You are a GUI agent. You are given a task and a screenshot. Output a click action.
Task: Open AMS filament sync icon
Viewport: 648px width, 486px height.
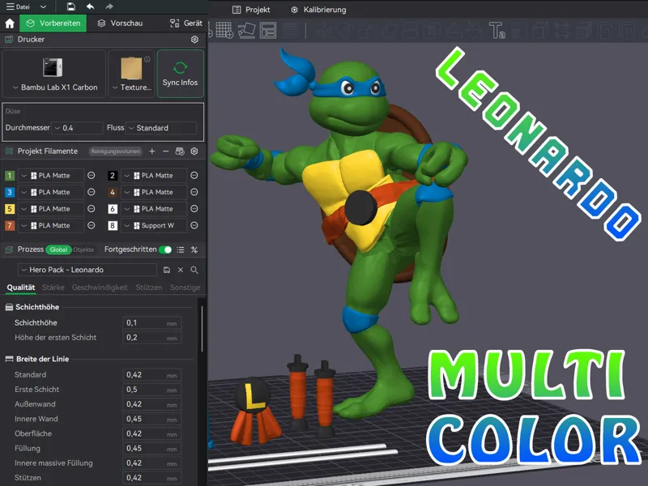[180, 151]
